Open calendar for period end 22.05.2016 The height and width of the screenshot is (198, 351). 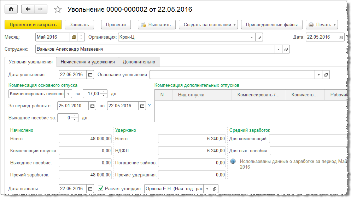(142, 106)
